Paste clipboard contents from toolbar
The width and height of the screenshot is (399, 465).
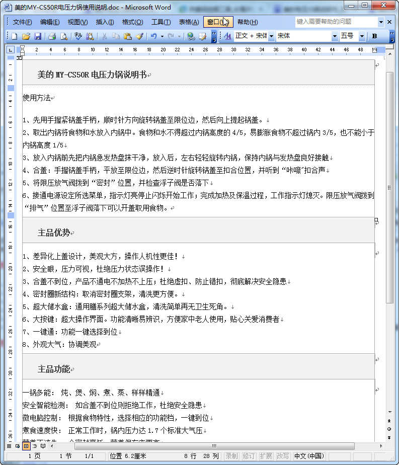pos(127,36)
